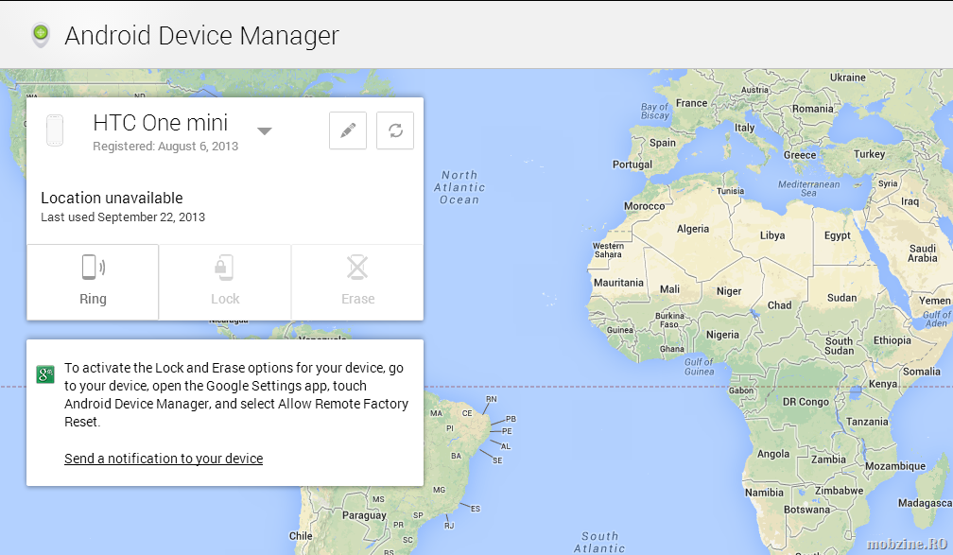Click Location unavailable status text

[112, 199]
